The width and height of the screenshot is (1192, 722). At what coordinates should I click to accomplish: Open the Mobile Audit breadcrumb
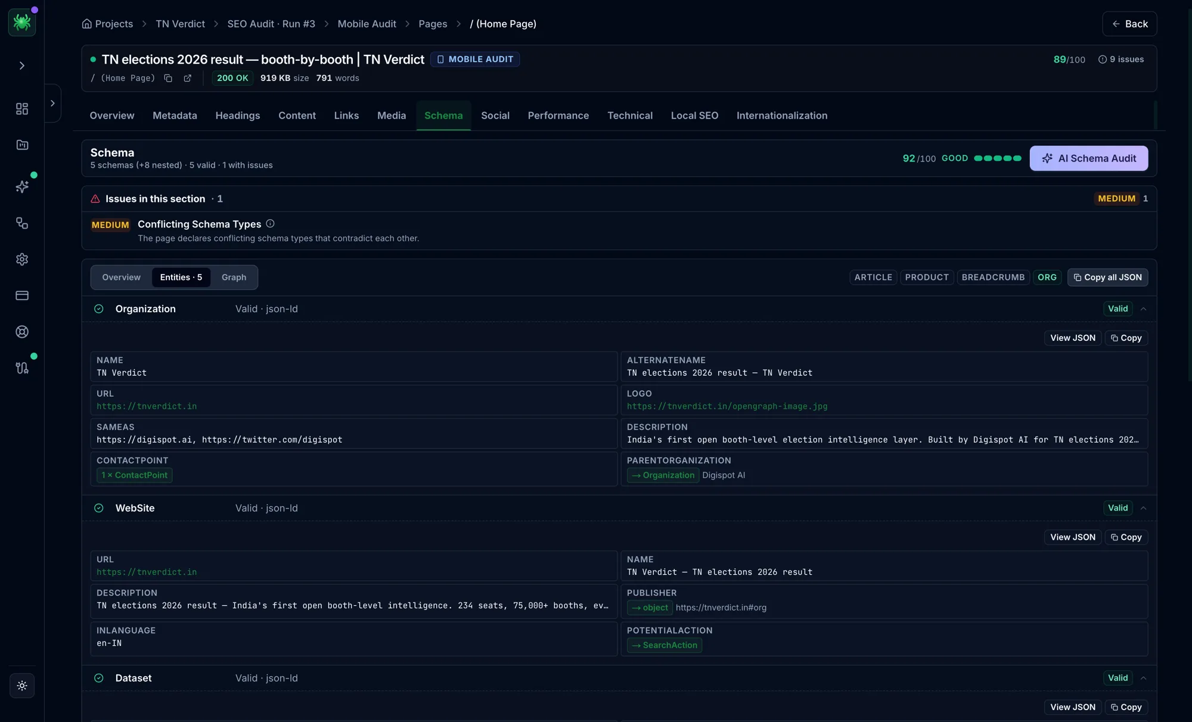point(367,24)
